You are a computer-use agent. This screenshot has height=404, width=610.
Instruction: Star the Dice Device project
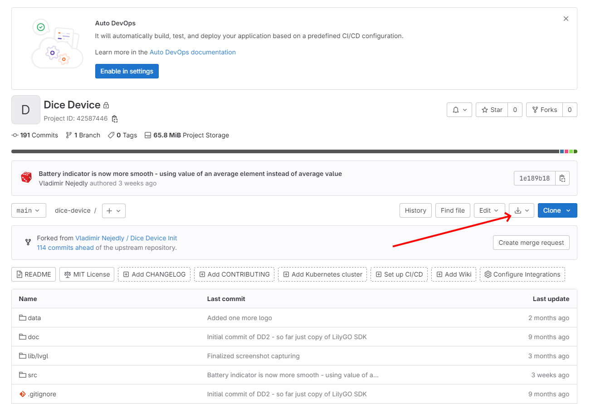coord(492,110)
